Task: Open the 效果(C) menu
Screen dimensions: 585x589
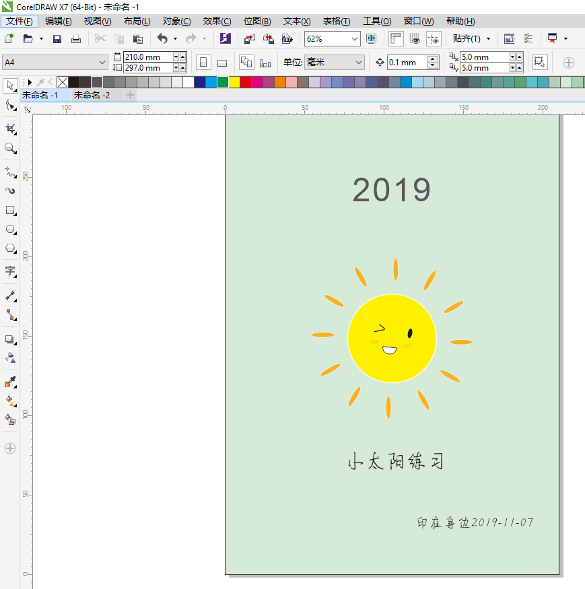Action: 217,22
